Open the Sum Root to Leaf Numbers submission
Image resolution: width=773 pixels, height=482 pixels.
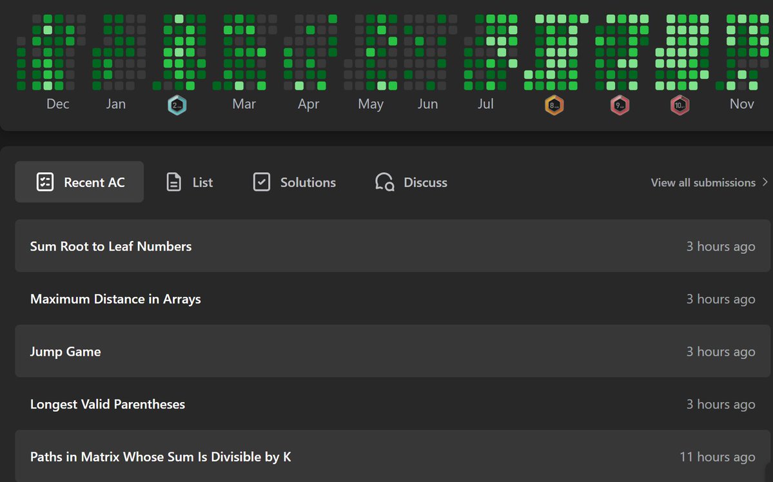tap(110, 246)
